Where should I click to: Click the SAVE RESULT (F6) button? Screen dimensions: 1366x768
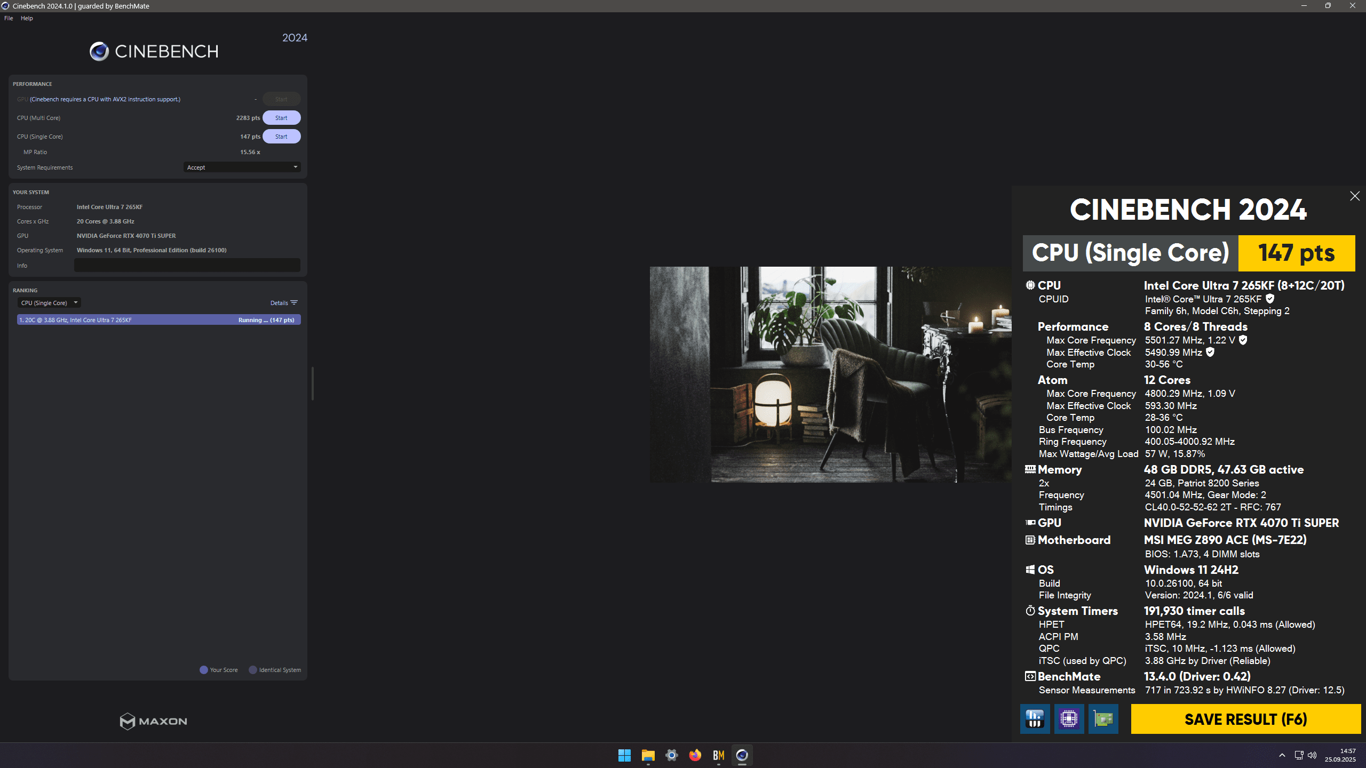coord(1245,719)
